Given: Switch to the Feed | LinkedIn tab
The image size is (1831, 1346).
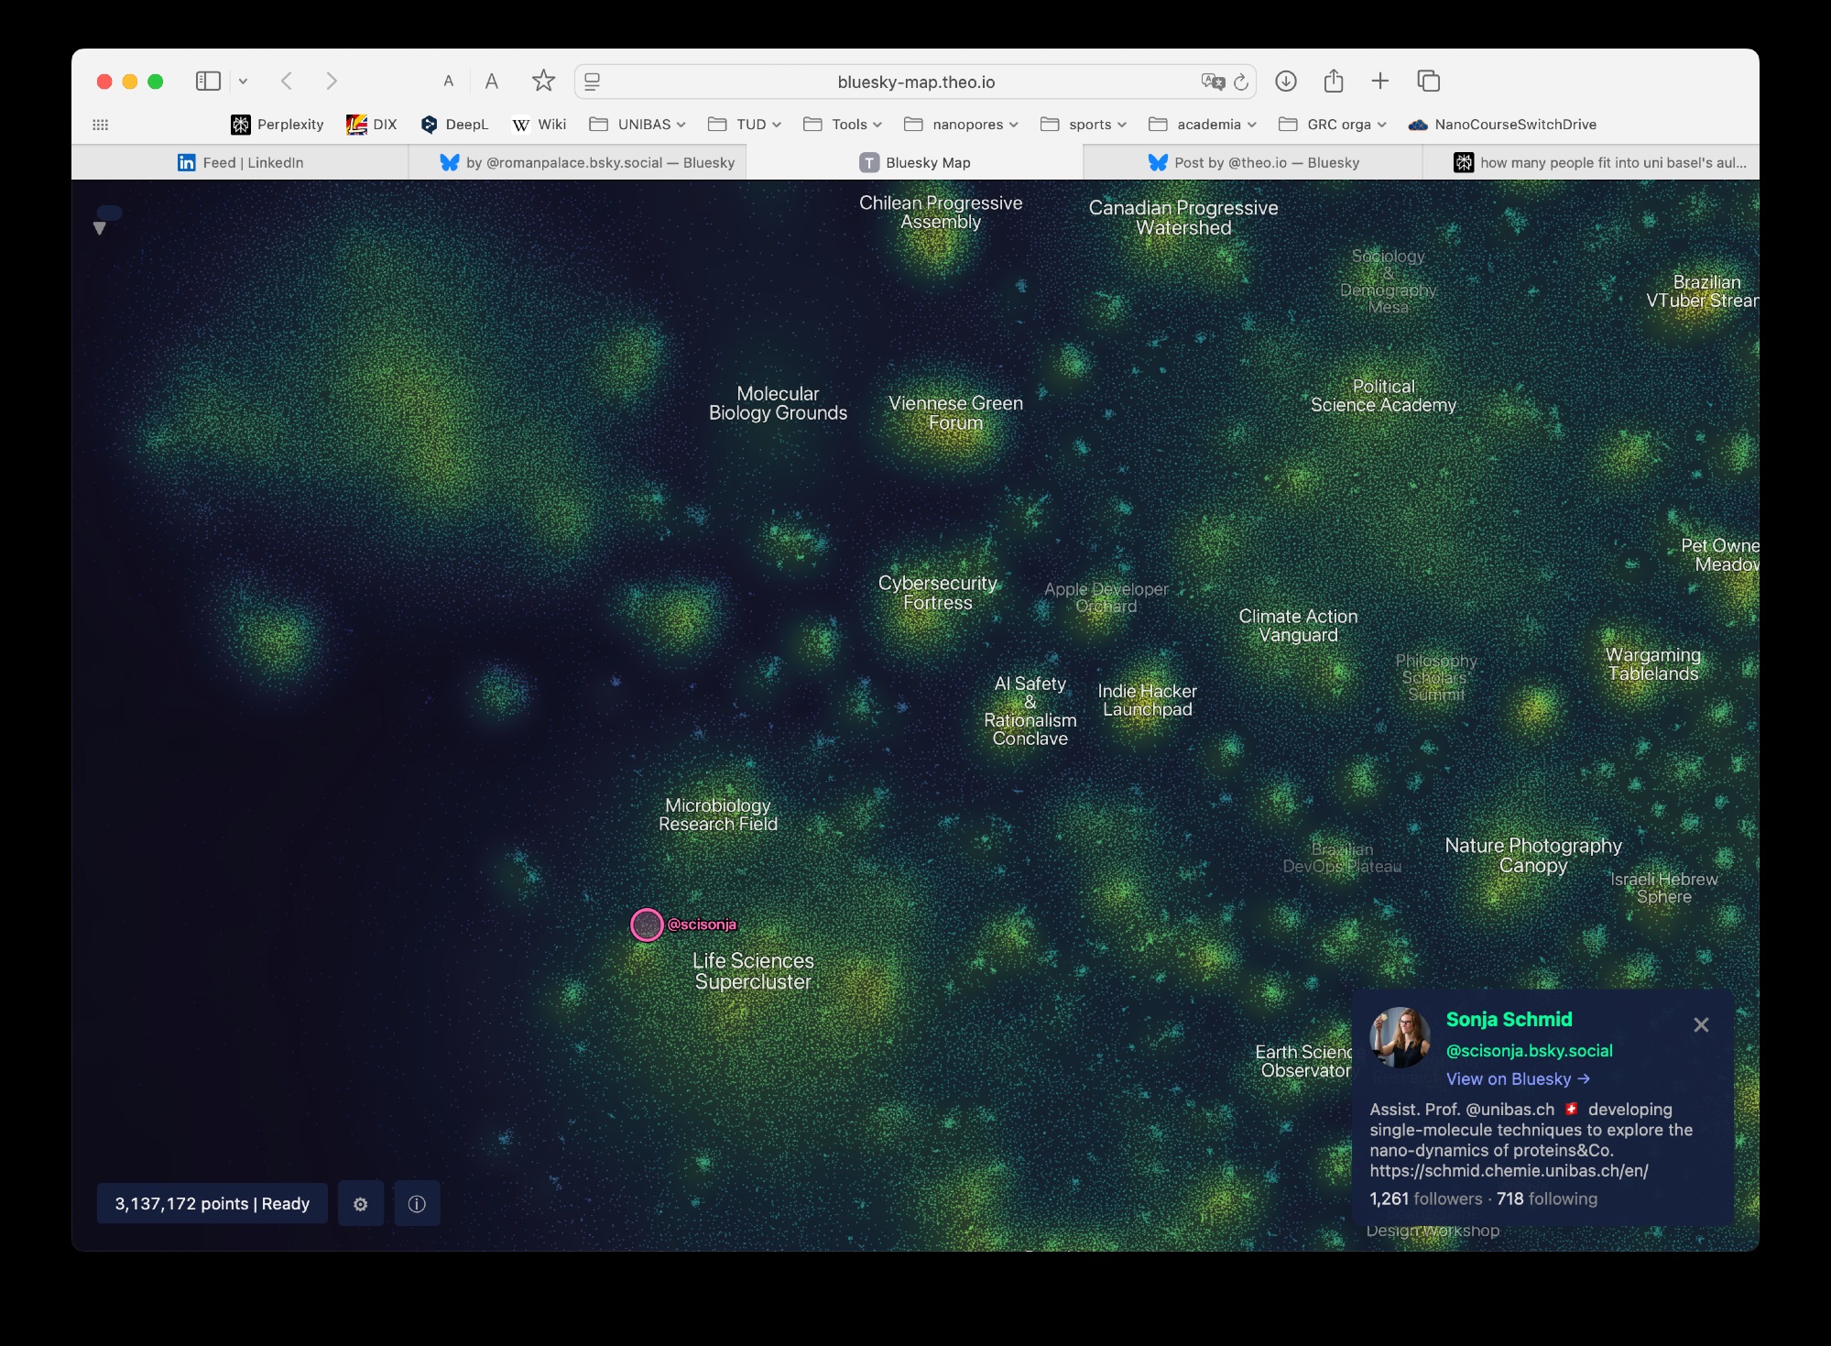Looking at the screenshot, I should (240, 162).
